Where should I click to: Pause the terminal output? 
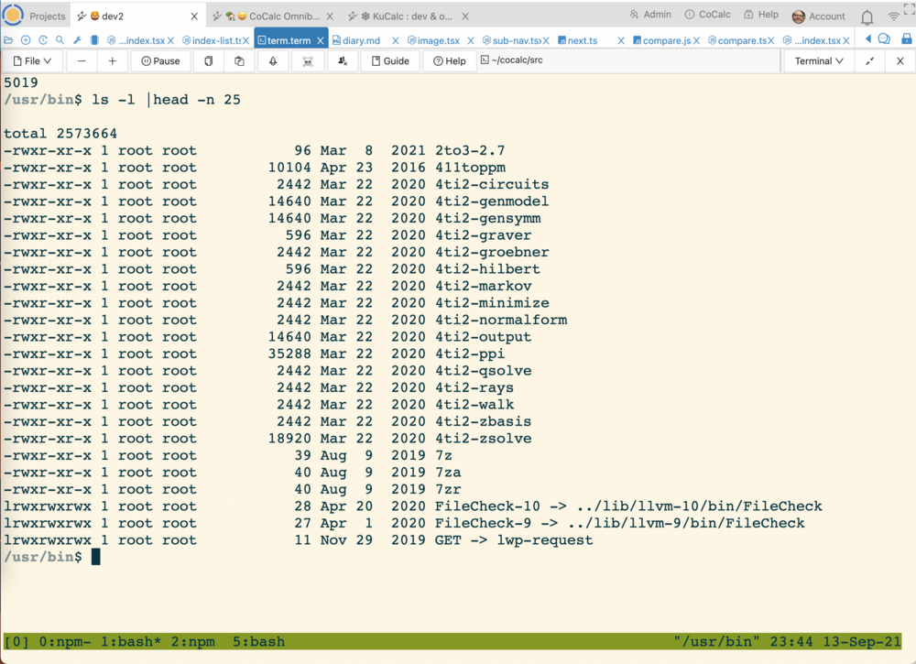pos(160,61)
